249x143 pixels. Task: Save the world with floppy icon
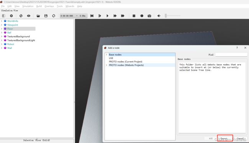(46, 16)
